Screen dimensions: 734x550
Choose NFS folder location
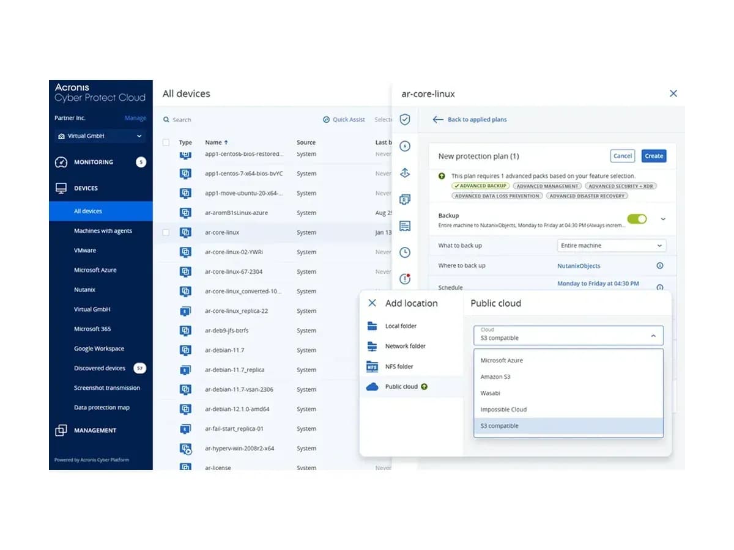click(411, 367)
